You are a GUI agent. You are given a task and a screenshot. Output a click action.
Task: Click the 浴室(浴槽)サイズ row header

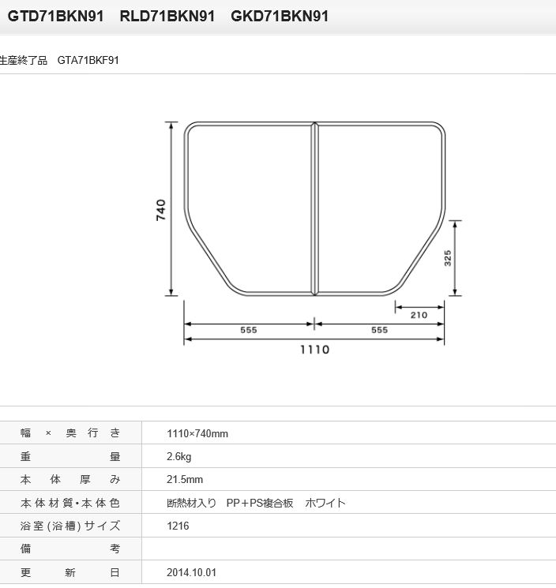point(70,526)
